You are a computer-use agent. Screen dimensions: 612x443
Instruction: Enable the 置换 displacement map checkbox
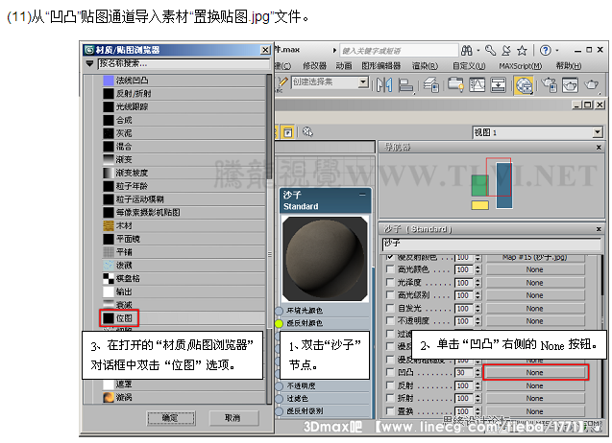tap(389, 410)
